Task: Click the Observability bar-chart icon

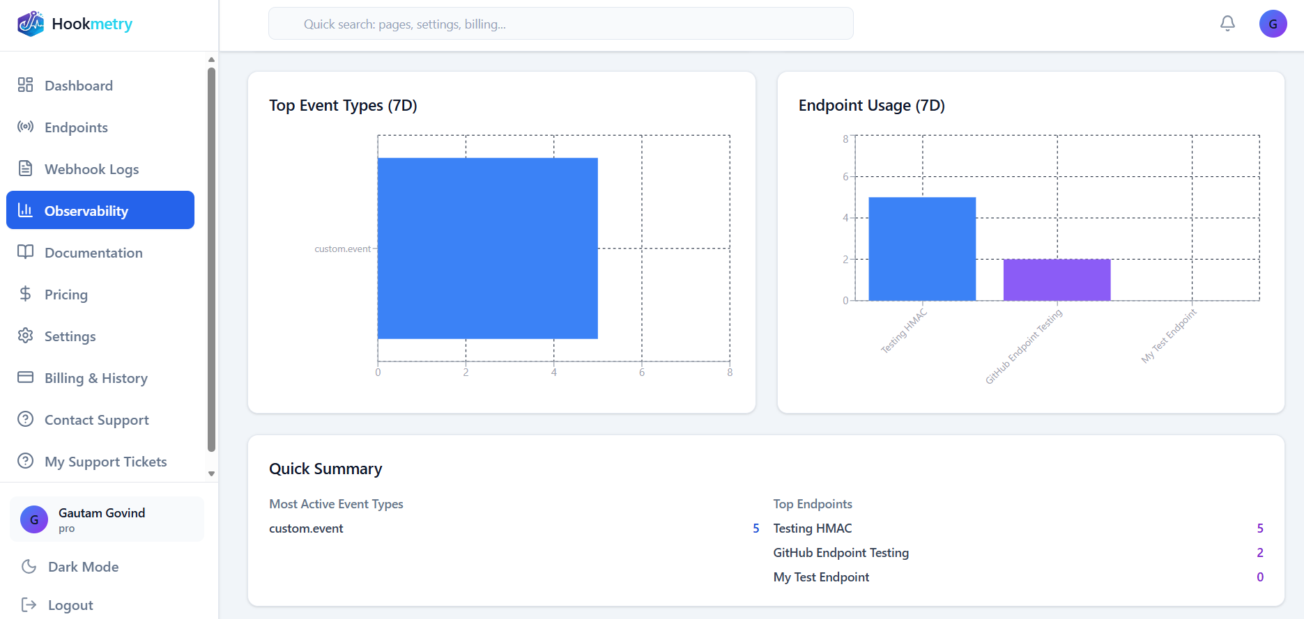Action: tap(26, 210)
